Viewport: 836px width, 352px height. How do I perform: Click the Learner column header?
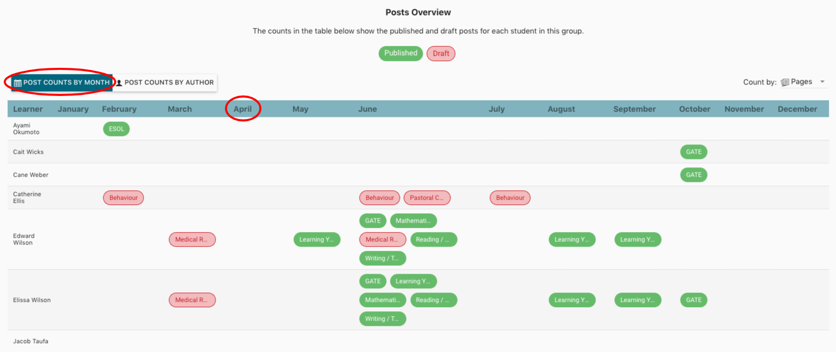pos(28,109)
